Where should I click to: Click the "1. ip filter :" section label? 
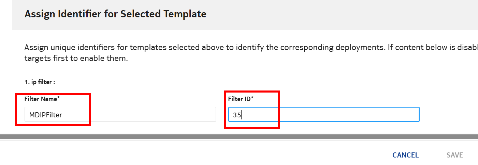coord(40,82)
